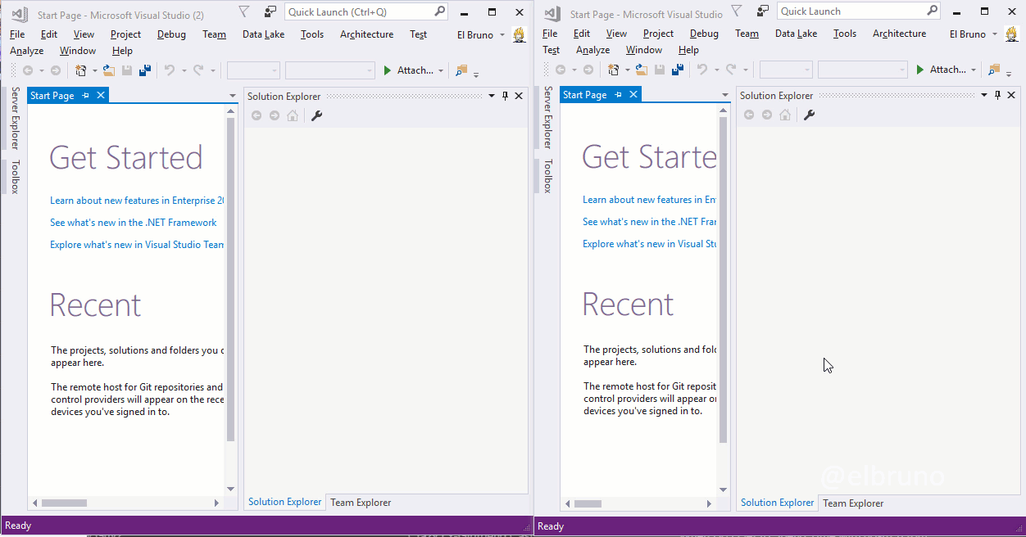Click green Attach play icon in left window
This screenshot has width=1026, height=537.
coord(388,70)
